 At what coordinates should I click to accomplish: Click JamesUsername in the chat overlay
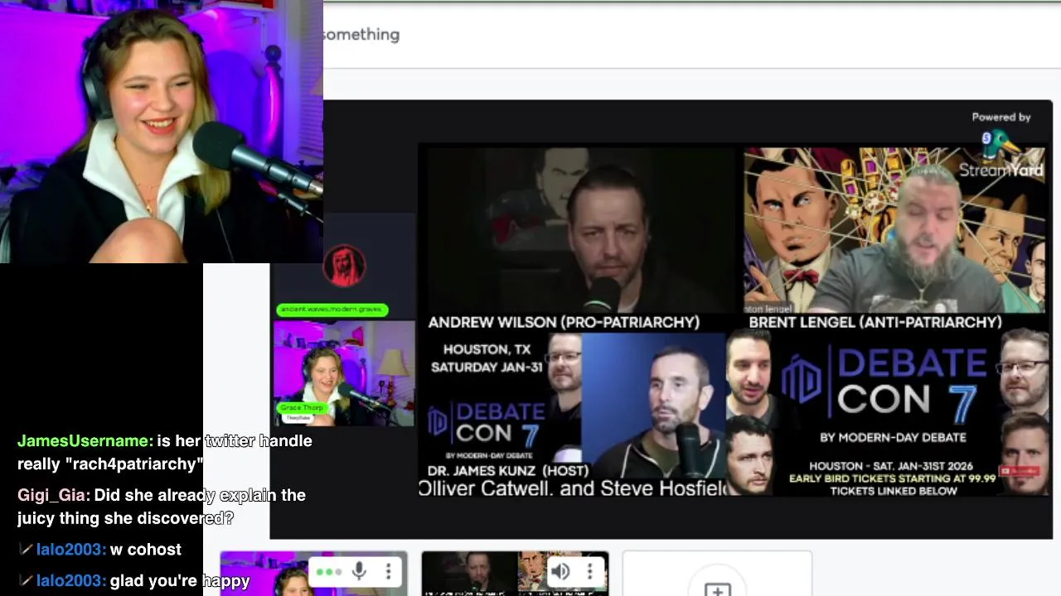[85, 441]
